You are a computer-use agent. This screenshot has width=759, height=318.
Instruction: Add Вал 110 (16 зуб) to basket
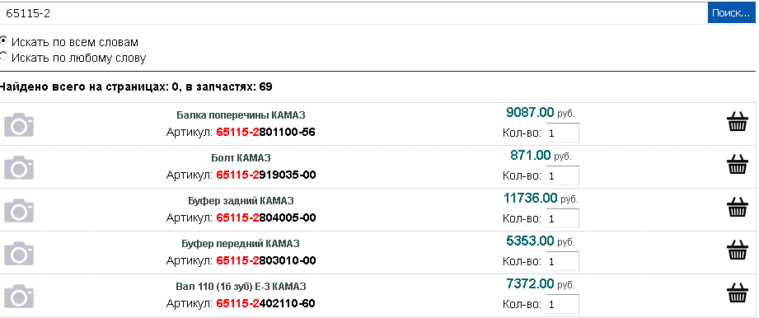point(738,292)
